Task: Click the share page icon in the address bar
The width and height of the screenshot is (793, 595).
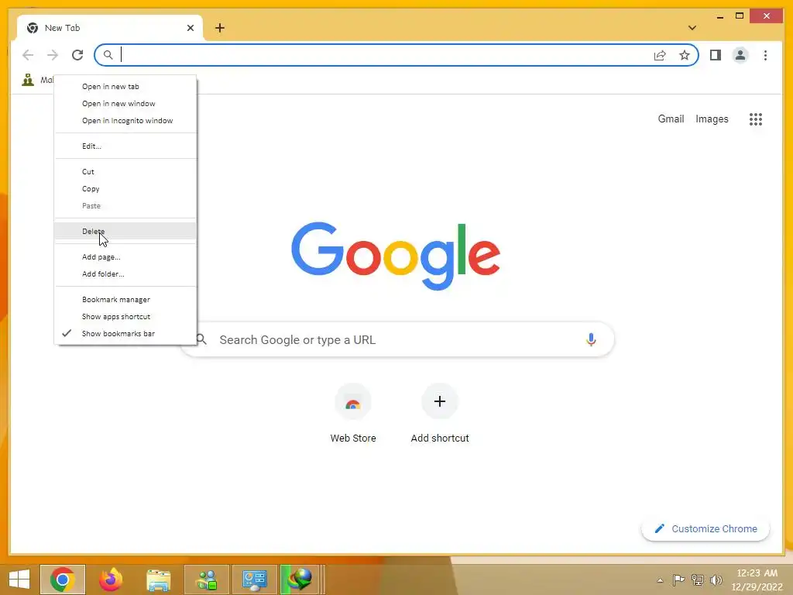Action: [x=660, y=55]
